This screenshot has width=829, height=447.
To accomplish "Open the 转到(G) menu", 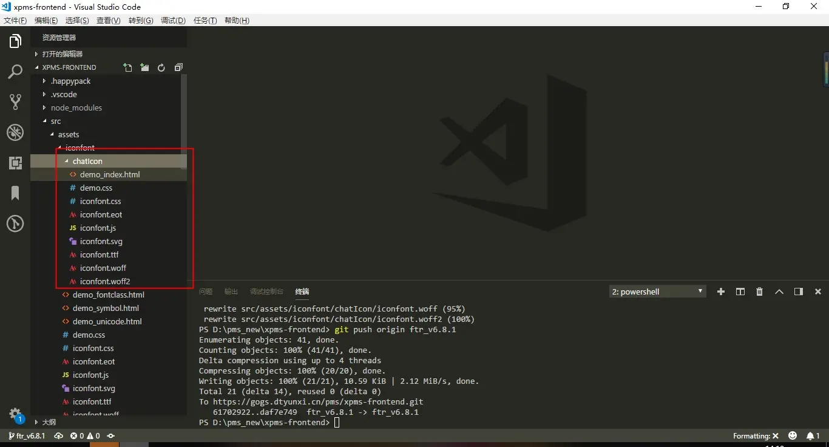I will [x=141, y=21].
